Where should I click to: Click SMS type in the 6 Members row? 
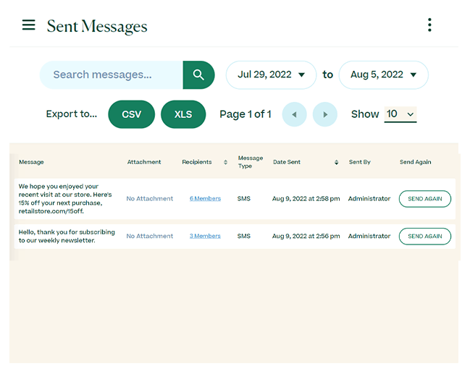click(x=244, y=198)
